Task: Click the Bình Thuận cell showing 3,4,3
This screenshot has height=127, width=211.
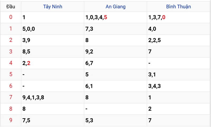Action: pyautogui.click(x=155, y=86)
